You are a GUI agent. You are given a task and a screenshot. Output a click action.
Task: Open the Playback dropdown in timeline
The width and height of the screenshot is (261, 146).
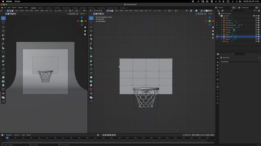(x=9, y=135)
